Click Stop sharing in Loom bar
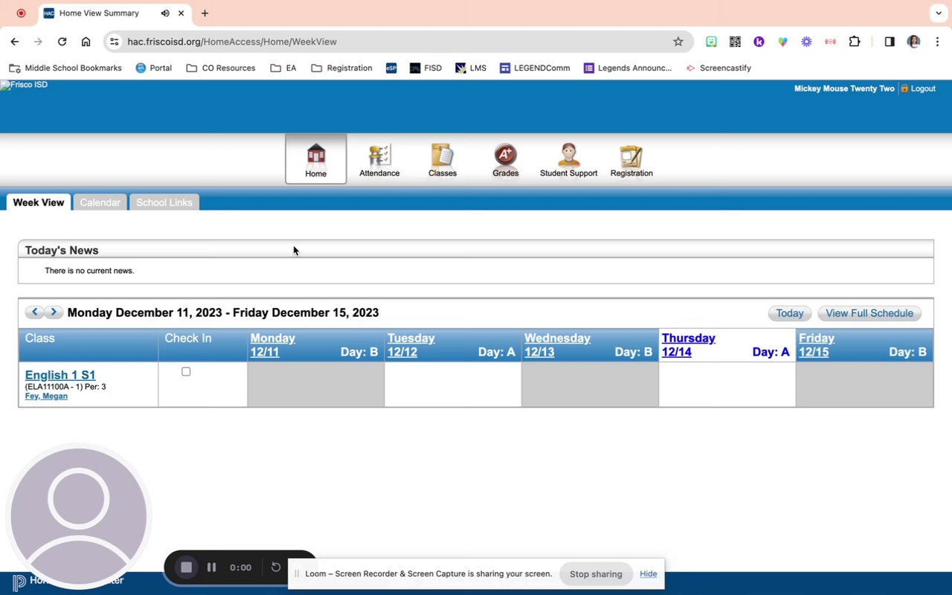 pyautogui.click(x=596, y=574)
